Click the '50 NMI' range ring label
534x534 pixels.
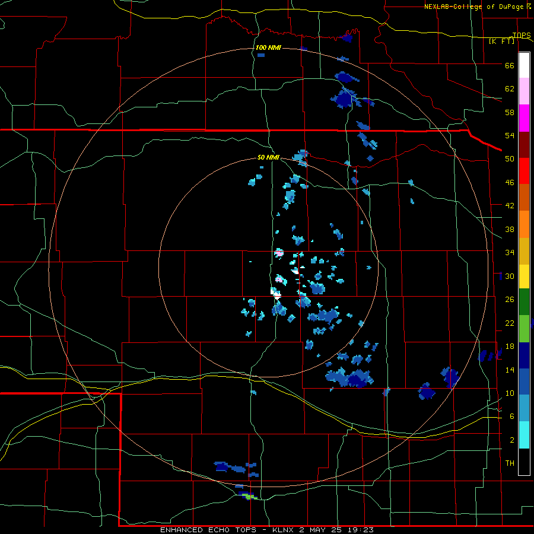coord(268,157)
